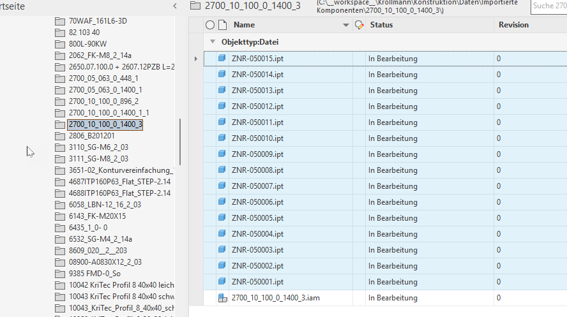Screen dimensions: 567x317
Task: Open the Name column filter dropdown
Action: [346, 25]
